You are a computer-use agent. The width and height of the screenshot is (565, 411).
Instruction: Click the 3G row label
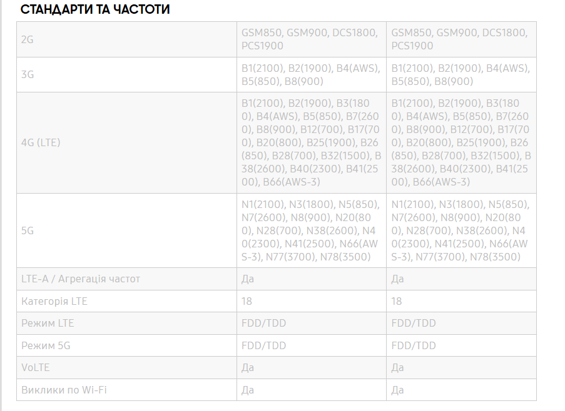tap(28, 74)
